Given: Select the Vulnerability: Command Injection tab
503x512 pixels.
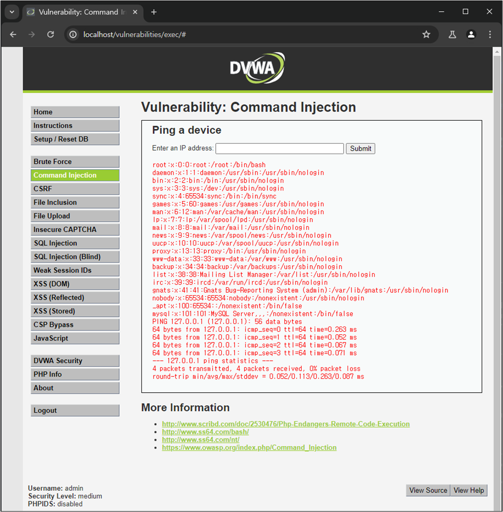Looking at the screenshot, I should coord(83,12).
